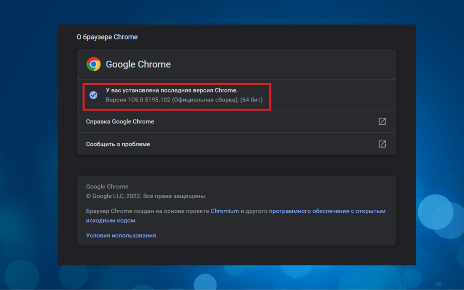Click the blue update checkmark icon
Viewport: 464px width, 290px height.
[x=93, y=95]
